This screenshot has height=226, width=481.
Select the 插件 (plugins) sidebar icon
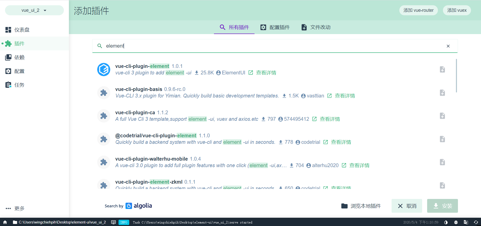pyautogui.click(x=8, y=43)
